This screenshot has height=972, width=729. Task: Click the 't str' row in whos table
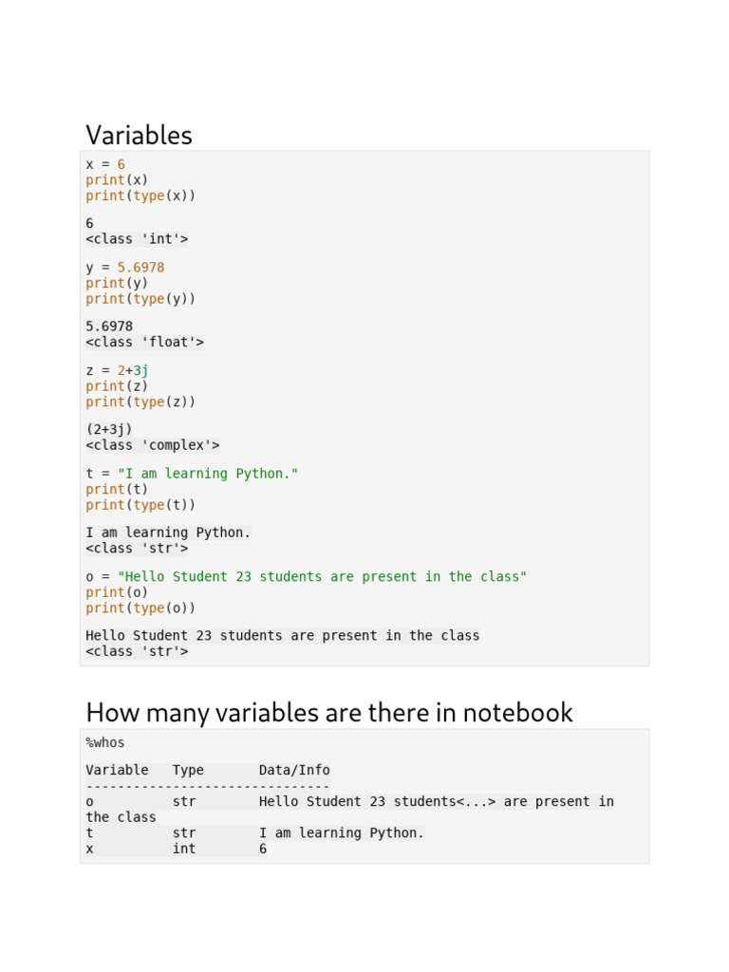click(x=254, y=832)
